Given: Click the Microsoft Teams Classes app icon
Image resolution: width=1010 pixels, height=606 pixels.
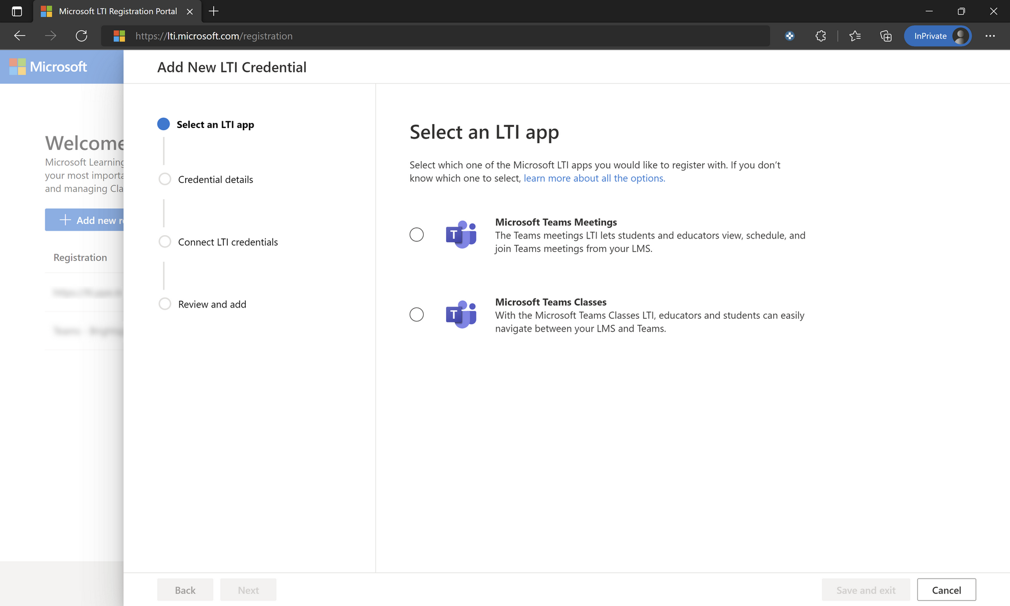Looking at the screenshot, I should (461, 315).
